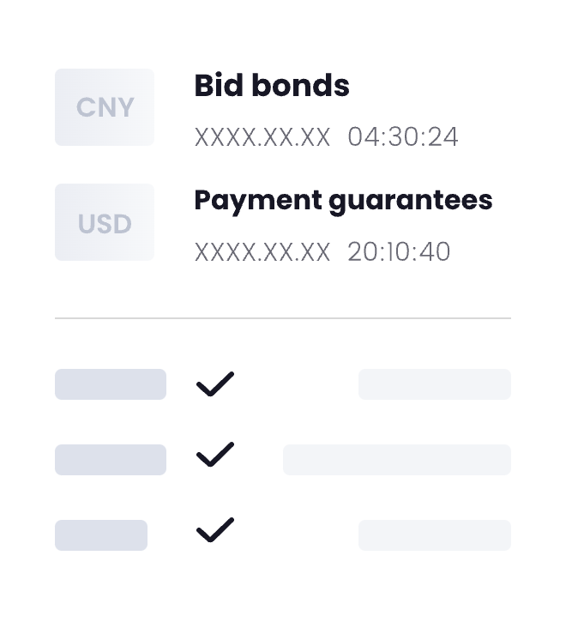Click the USD currency badge

(105, 222)
